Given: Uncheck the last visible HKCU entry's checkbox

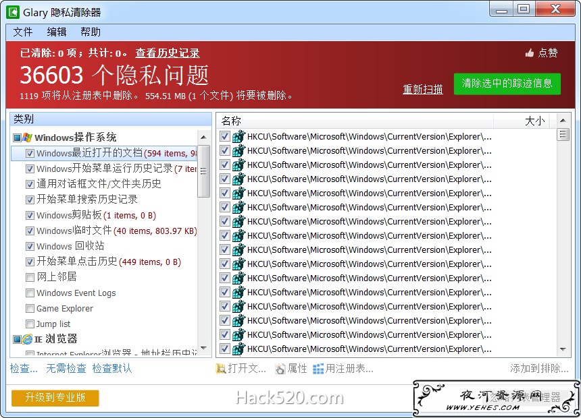Looking at the screenshot, I should click(x=224, y=349).
